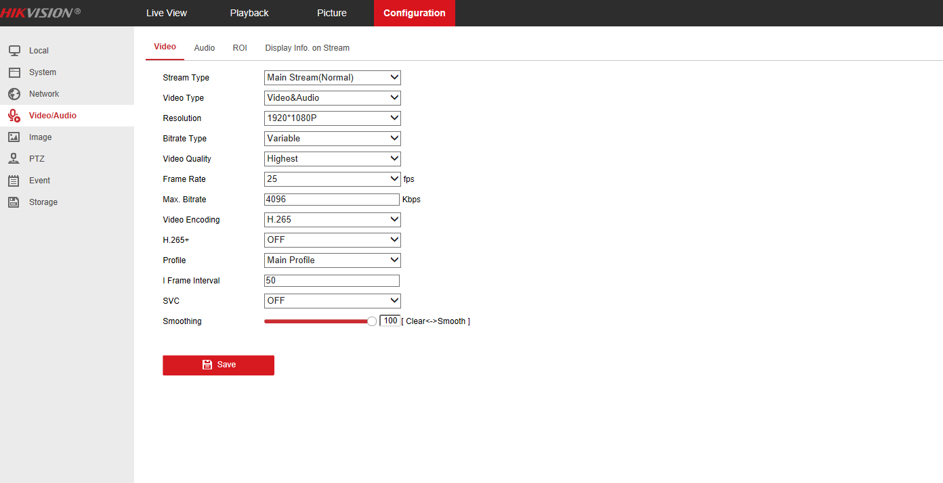
Task: Click the Smoothing slider handle
Action: 371,321
